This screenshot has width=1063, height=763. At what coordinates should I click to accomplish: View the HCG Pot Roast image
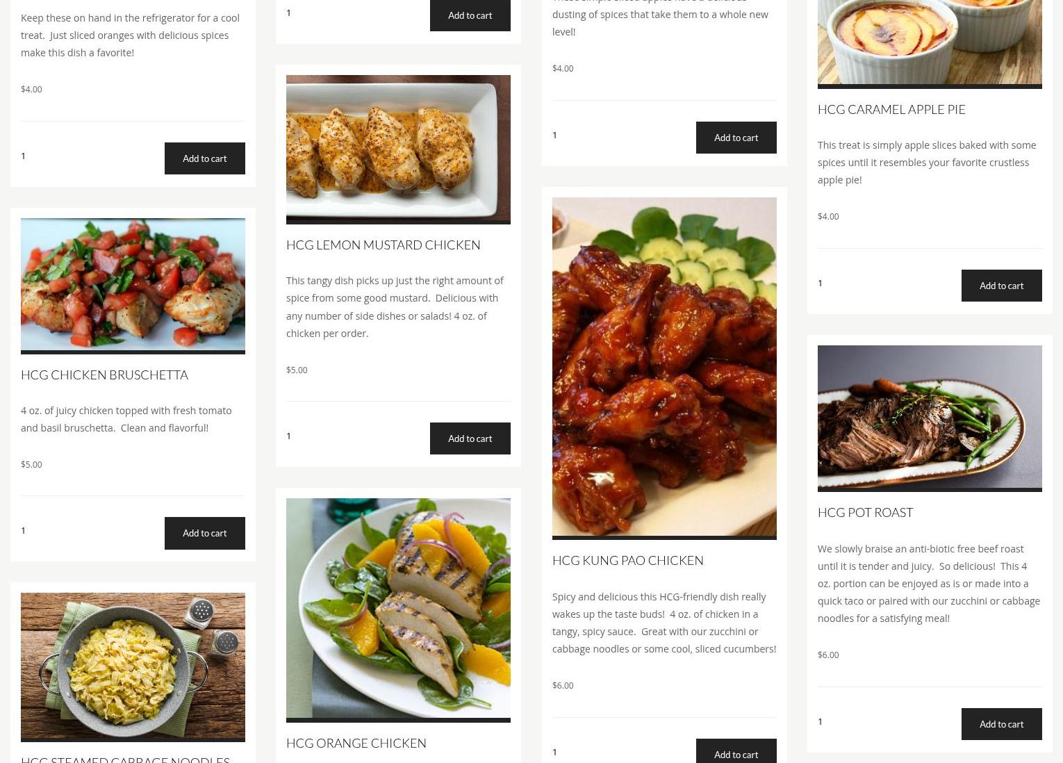click(x=930, y=418)
